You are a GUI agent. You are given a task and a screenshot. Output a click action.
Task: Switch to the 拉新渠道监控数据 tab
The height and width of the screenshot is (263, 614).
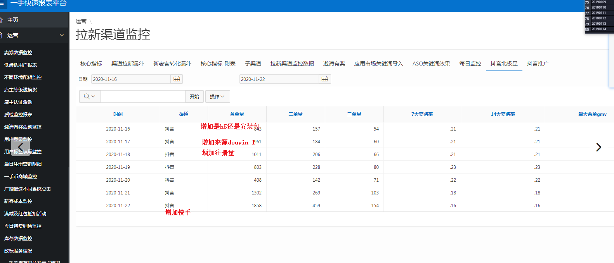click(x=292, y=64)
